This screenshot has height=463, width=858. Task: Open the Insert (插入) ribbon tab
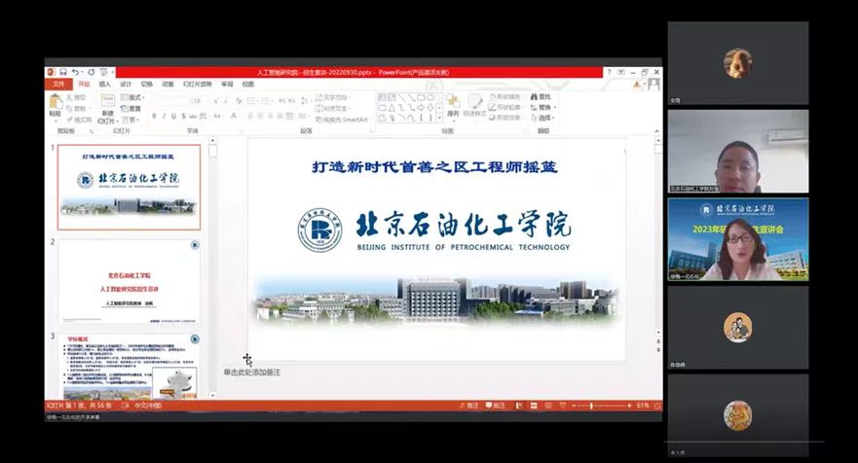click(x=105, y=85)
